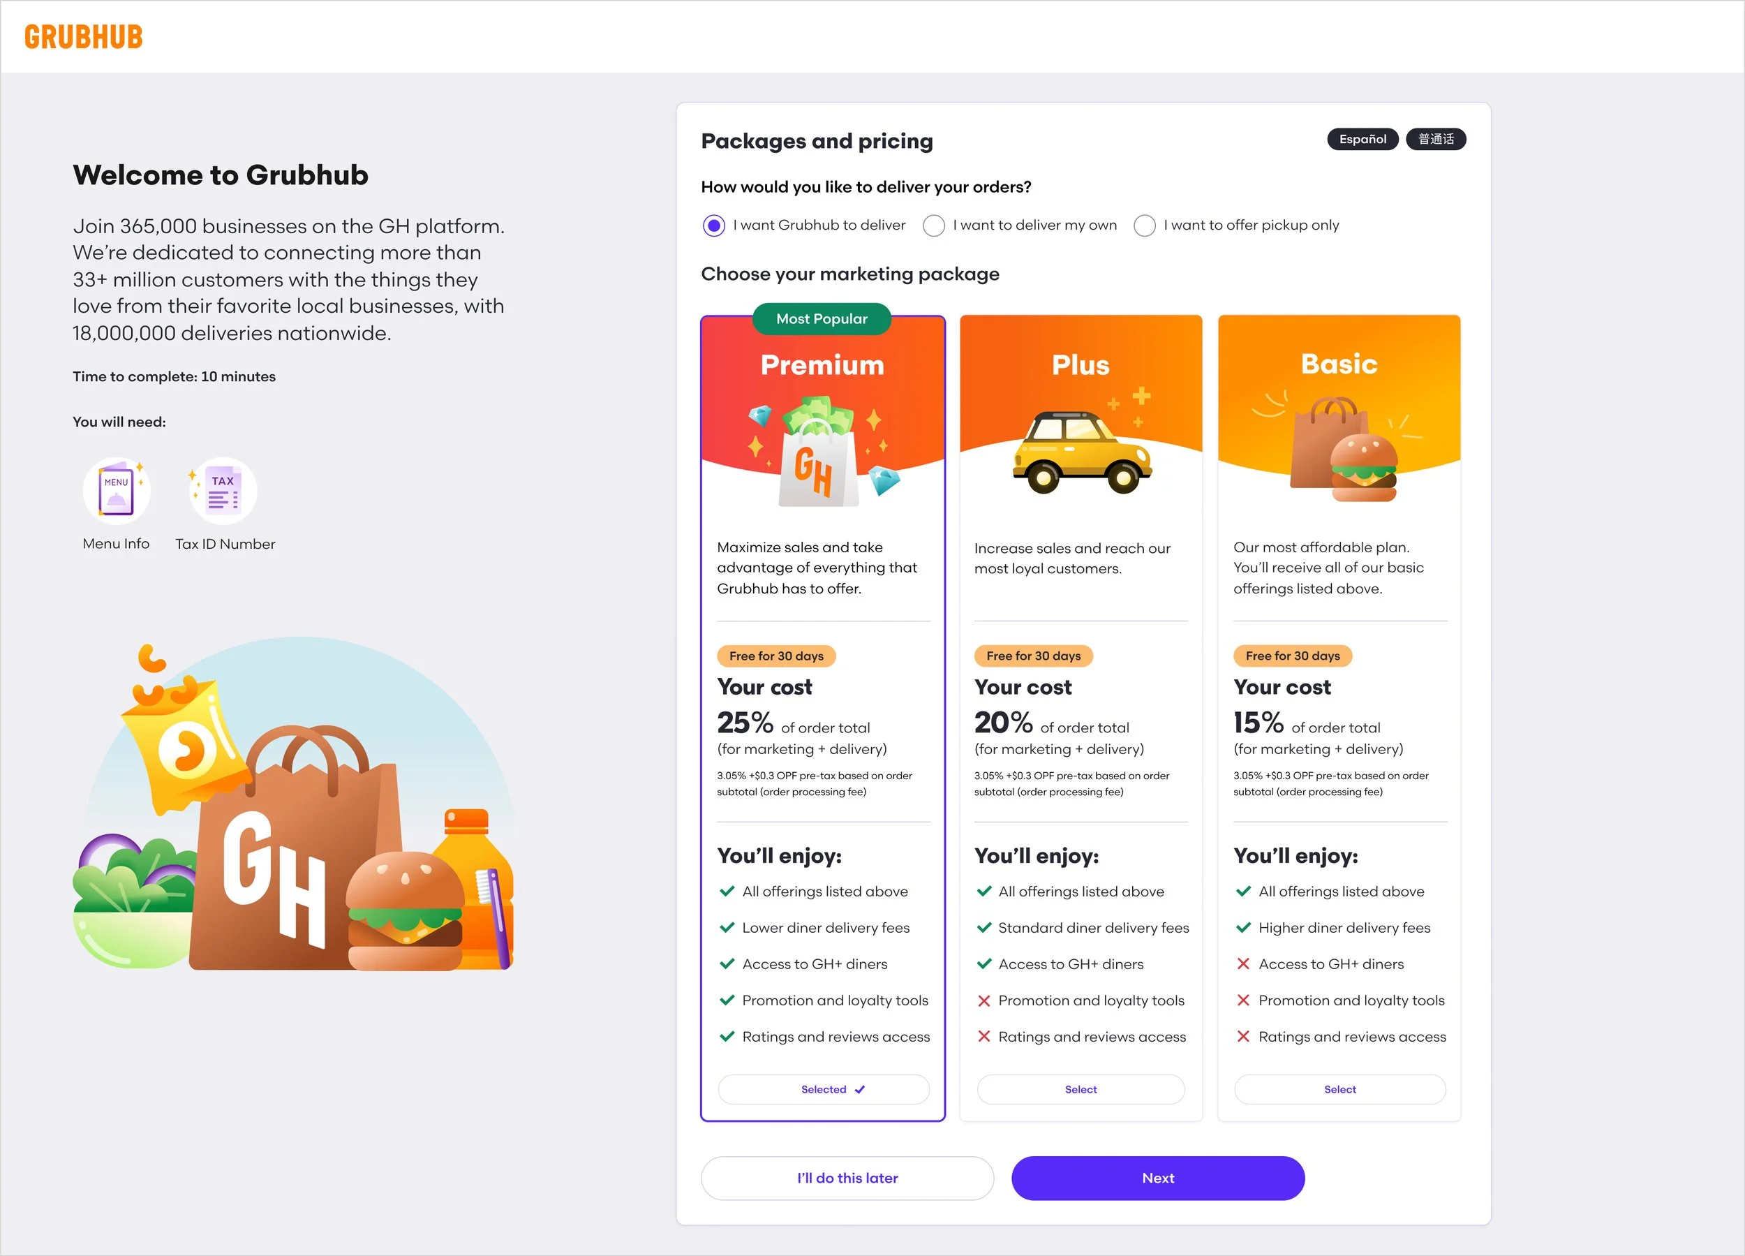
Task: Select 'I want Grubhub to deliver' option
Action: pyautogui.click(x=714, y=226)
